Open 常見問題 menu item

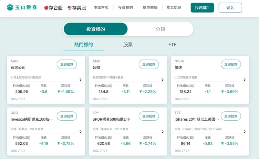174,8
